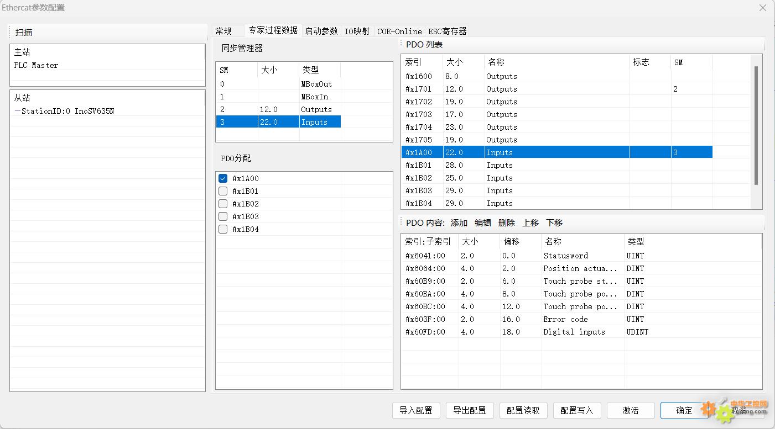Image resolution: width=775 pixels, height=429 pixels.
Task: Select the #x6041:00 Statusword entry
Action: (581, 256)
